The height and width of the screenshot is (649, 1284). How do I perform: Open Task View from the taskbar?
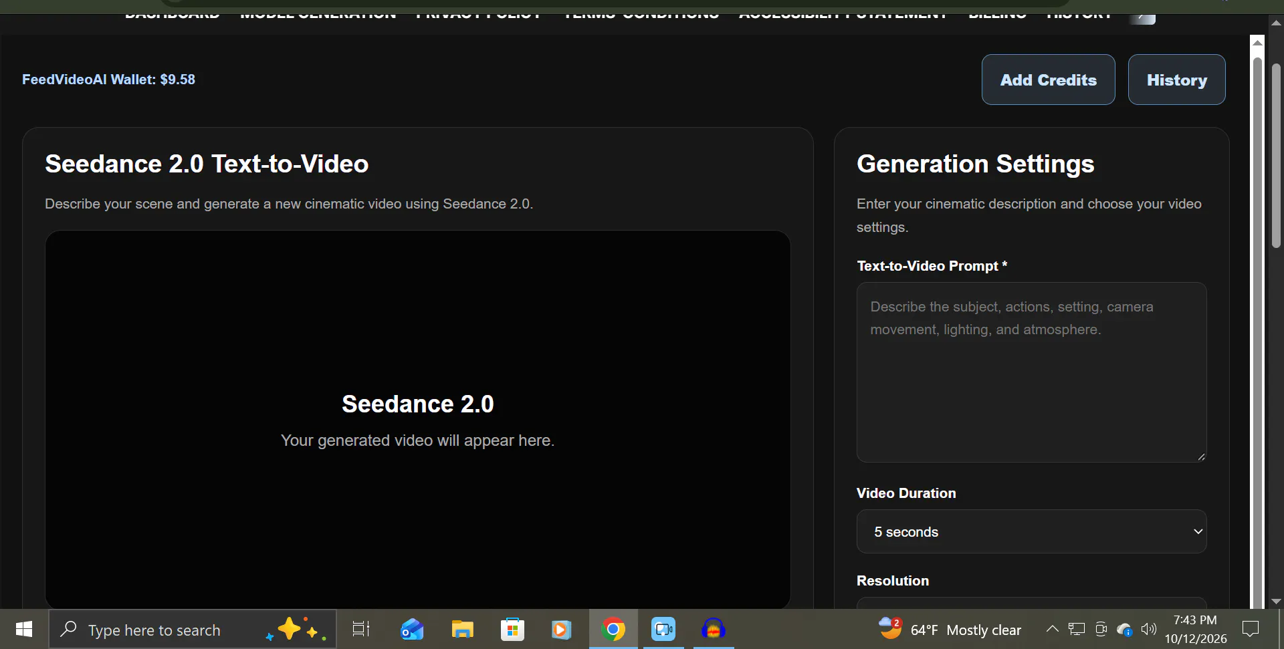tap(360, 629)
